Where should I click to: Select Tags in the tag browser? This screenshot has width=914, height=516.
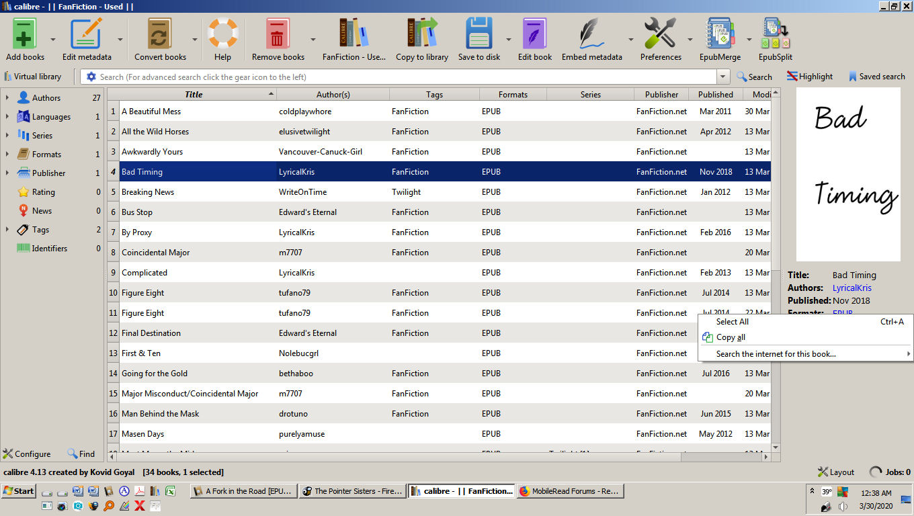[40, 230]
